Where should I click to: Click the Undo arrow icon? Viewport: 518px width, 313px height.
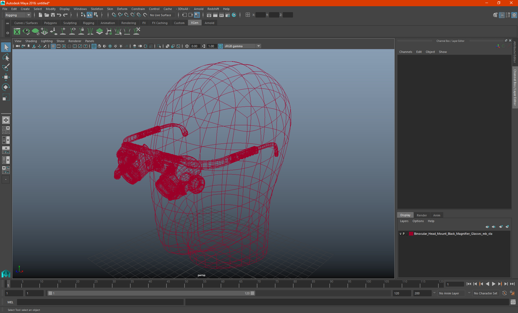coord(59,15)
